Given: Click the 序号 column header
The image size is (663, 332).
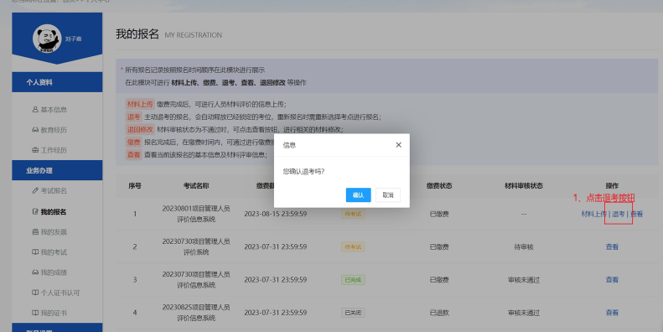Looking at the screenshot, I should [x=135, y=185].
